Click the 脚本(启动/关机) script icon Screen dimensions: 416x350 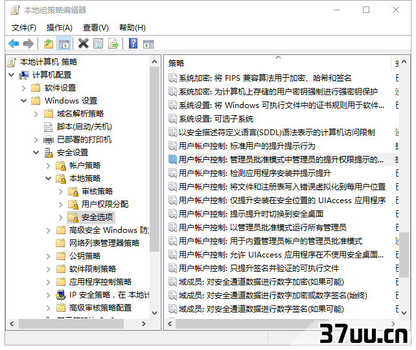(x=48, y=127)
